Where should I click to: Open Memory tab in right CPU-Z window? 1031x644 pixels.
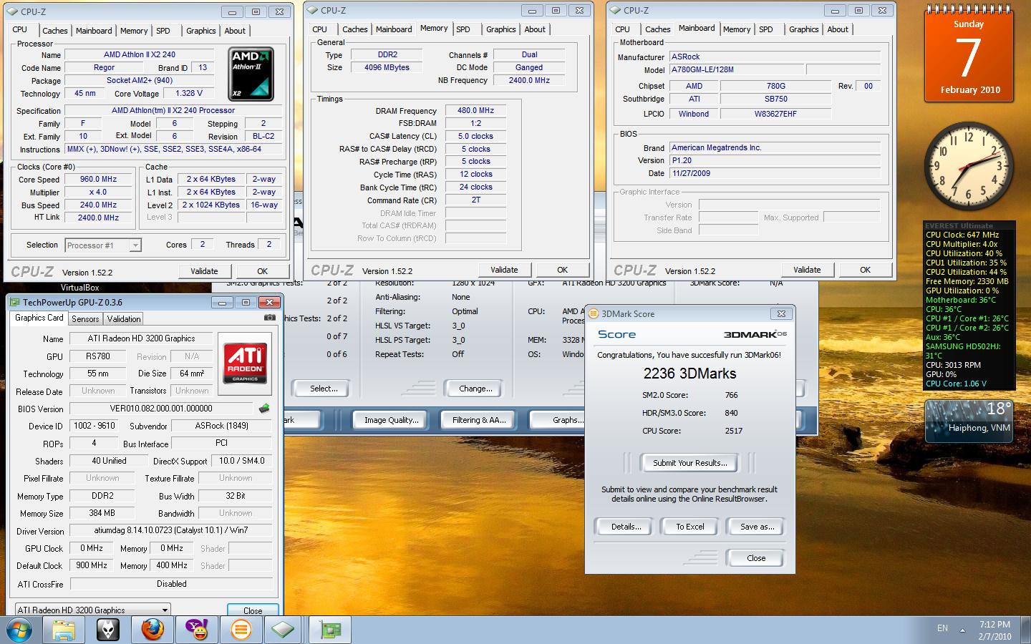click(737, 29)
